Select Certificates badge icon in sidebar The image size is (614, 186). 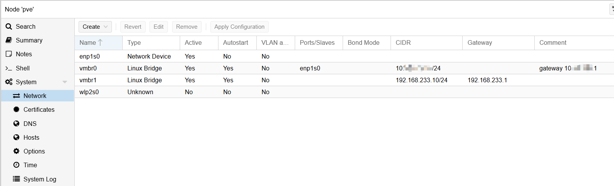(16, 109)
